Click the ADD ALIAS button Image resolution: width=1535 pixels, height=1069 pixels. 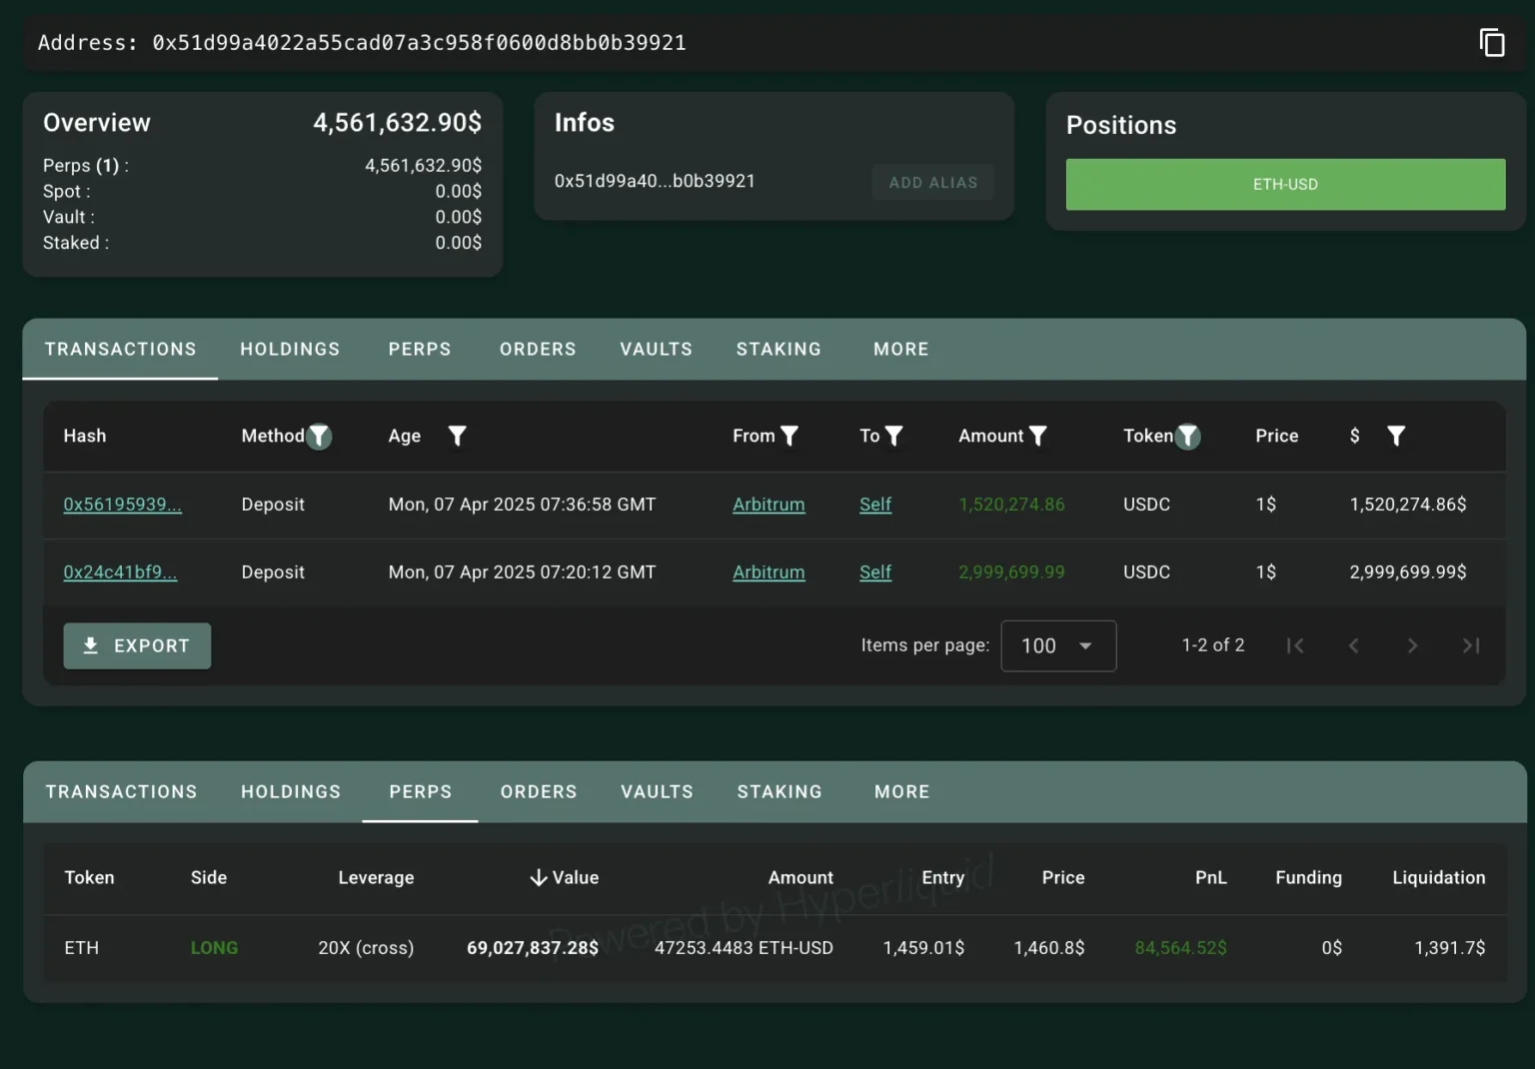coord(932,183)
